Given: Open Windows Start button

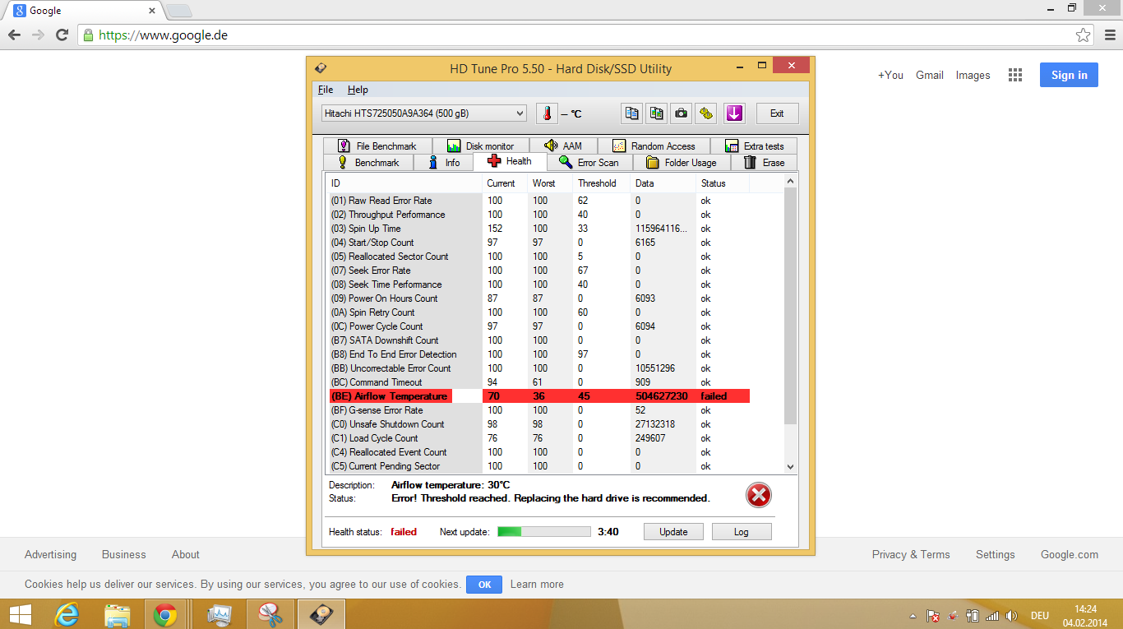Looking at the screenshot, I should 21,614.
